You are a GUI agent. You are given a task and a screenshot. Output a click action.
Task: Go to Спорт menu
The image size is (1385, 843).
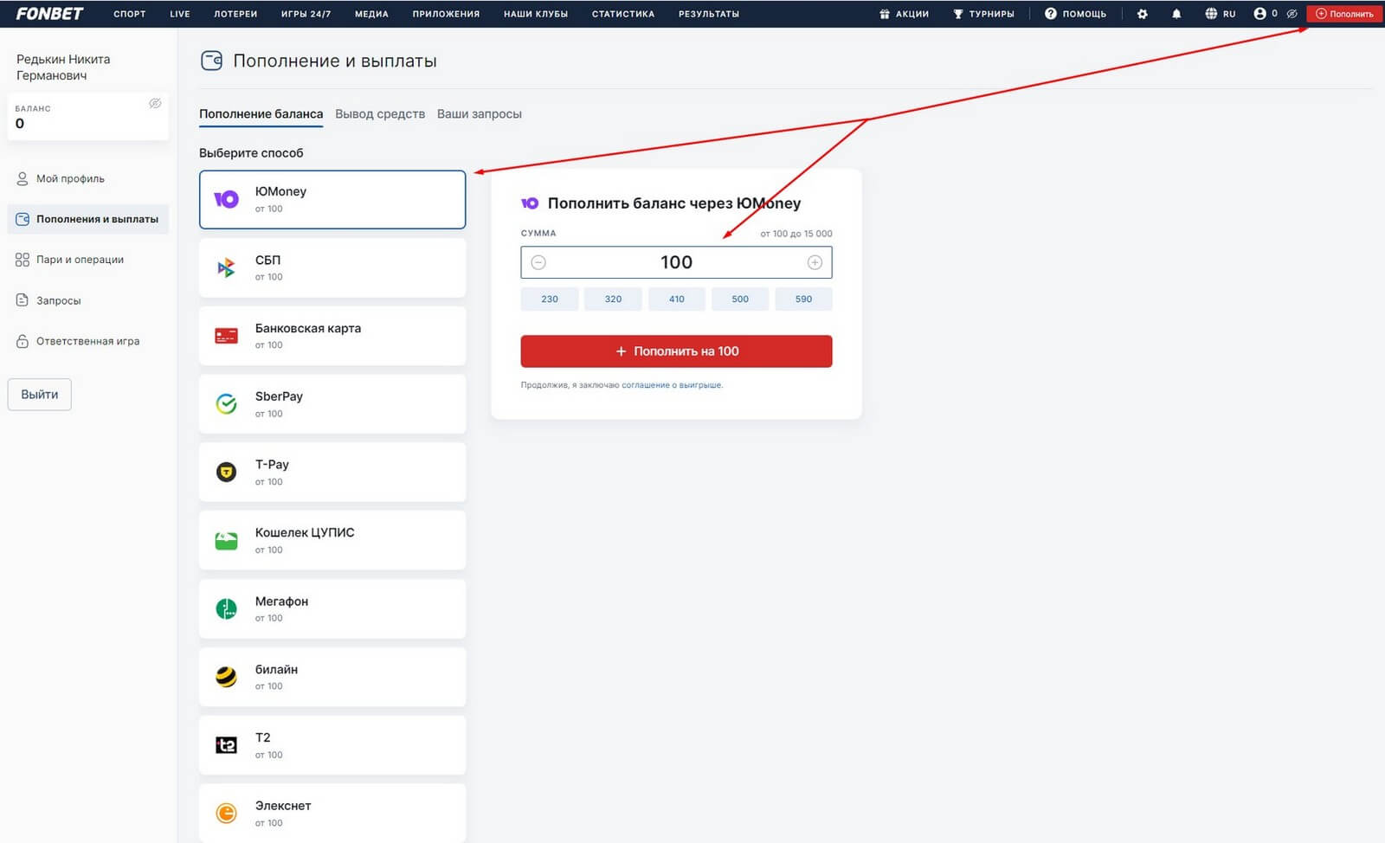pyautogui.click(x=129, y=14)
